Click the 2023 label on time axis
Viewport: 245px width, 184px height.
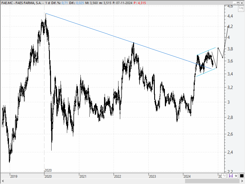click(152, 176)
